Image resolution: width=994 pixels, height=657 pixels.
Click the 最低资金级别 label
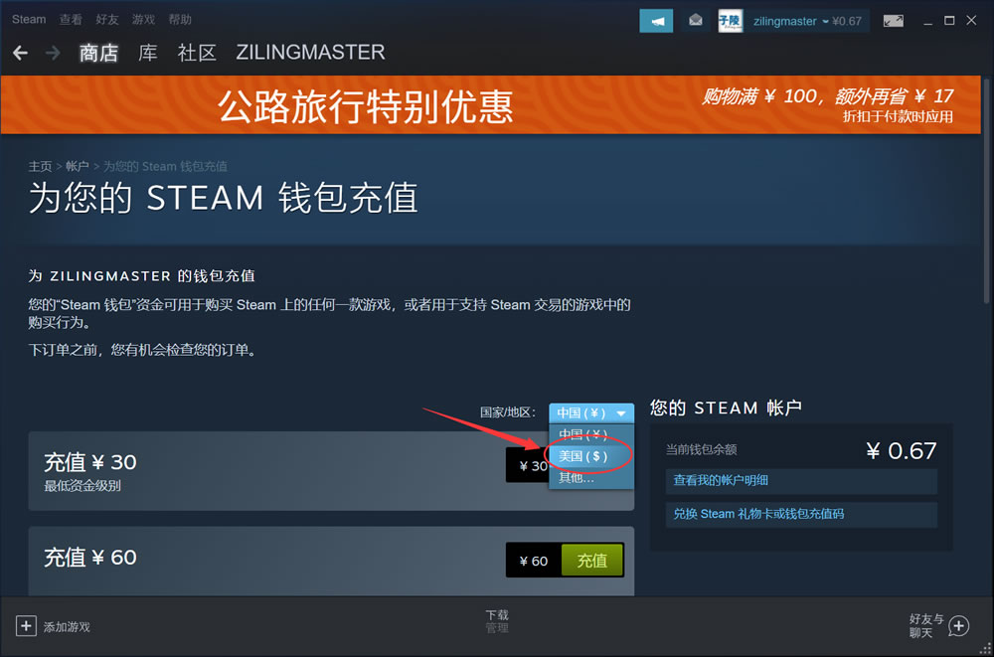tap(83, 486)
